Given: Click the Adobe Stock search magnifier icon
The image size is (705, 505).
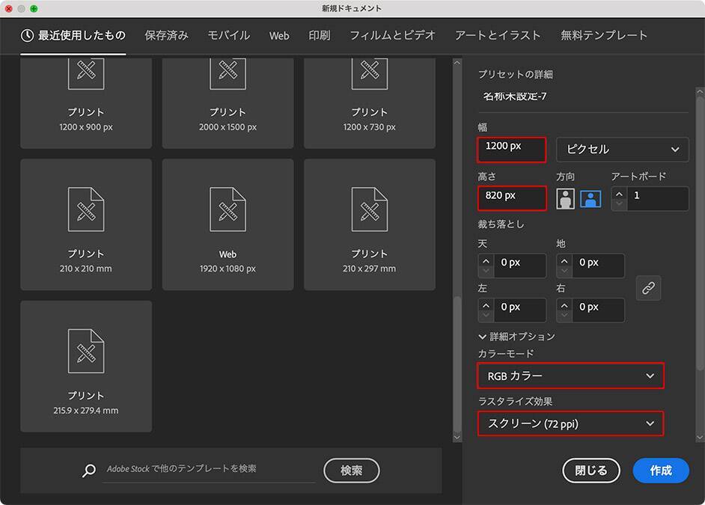Looking at the screenshot, I should tap(90, 470).
